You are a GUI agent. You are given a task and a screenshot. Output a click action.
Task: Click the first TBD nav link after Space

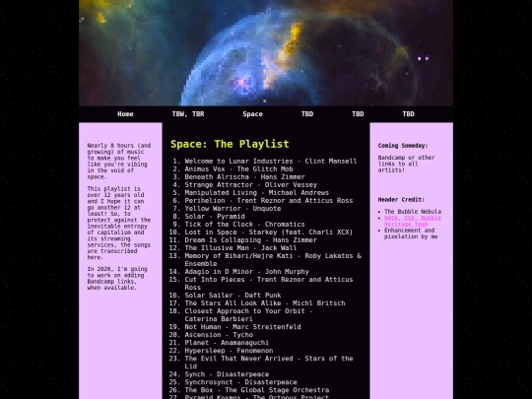click(307, 114)
